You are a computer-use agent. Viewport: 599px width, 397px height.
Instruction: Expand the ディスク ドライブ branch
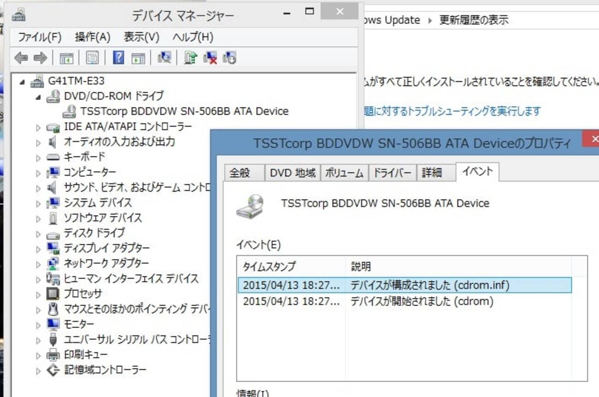[38, 234]
